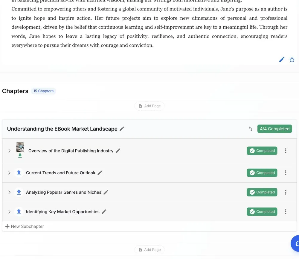Click Add Page above the chapter
The width and height of the screenshot is (299, 259).
(149, 106)
